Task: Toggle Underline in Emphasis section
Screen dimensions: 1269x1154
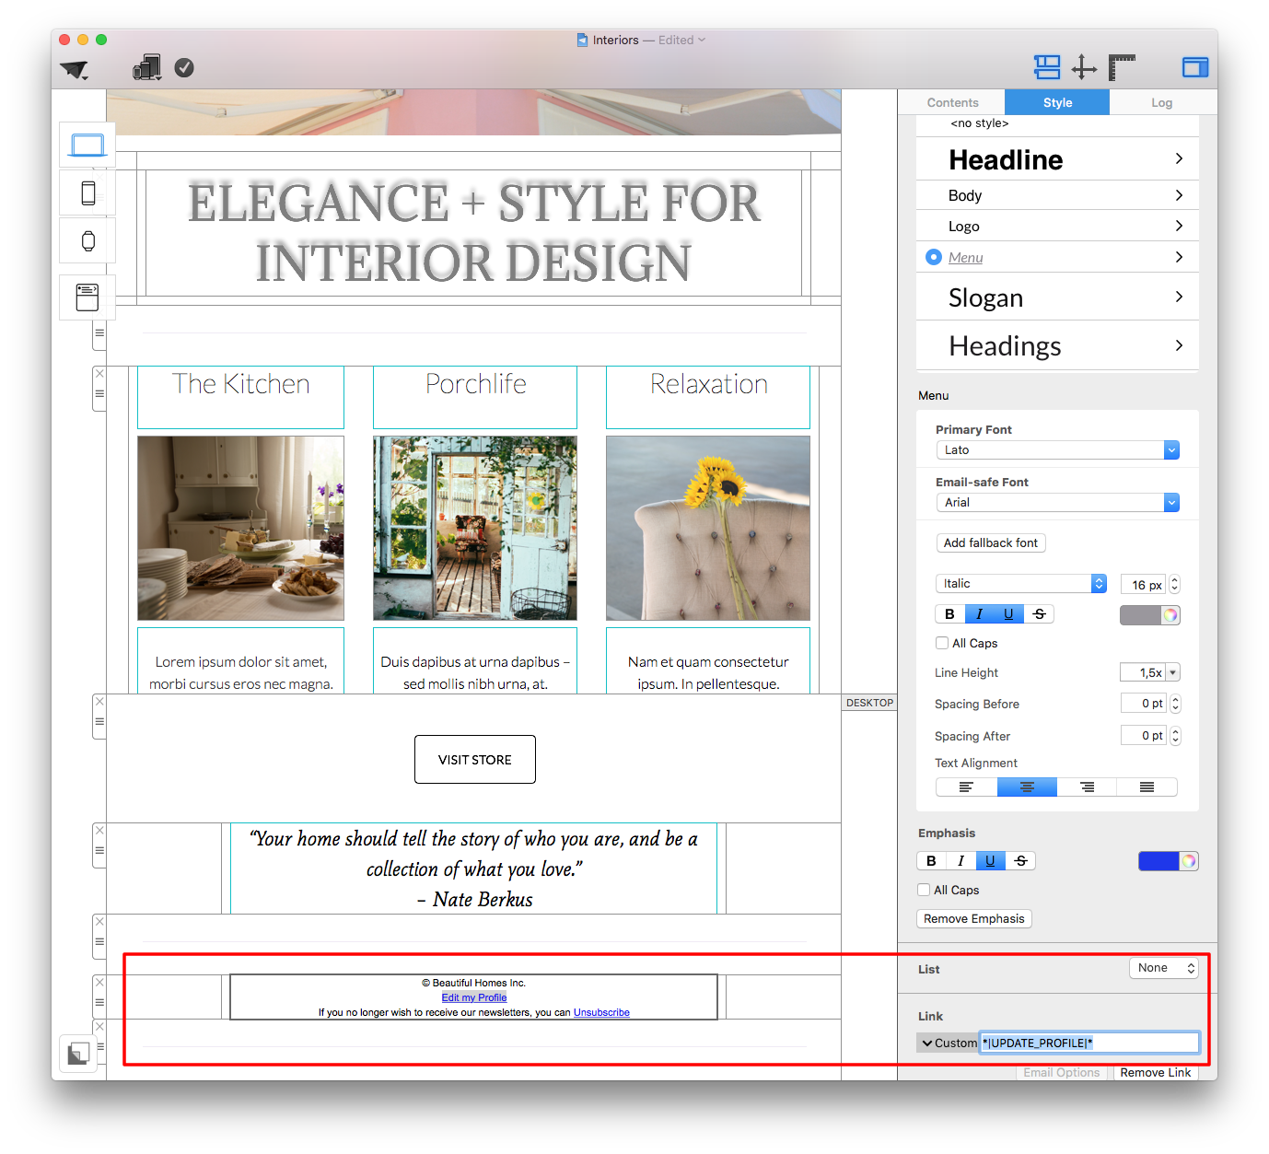Action: [990, 861]
